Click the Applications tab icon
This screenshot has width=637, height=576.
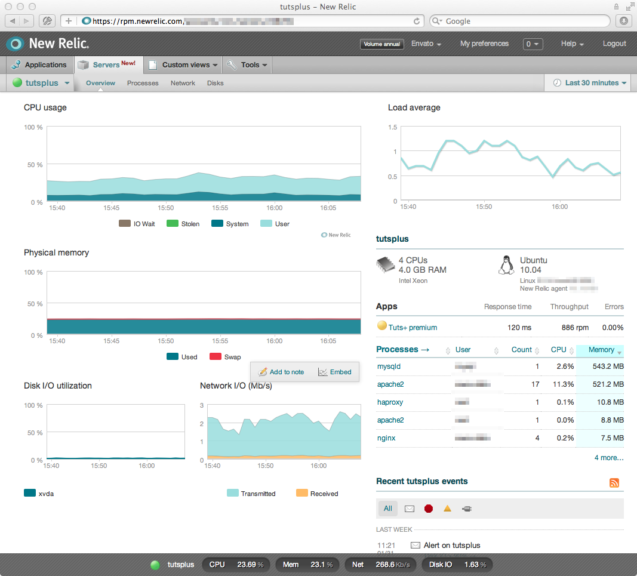point(16,64)
